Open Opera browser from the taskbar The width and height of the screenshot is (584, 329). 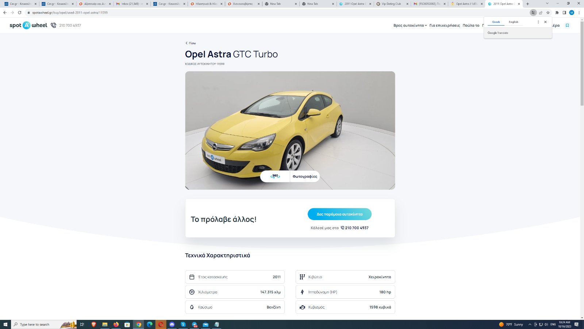pyautogui.click(x=161, y=324)
